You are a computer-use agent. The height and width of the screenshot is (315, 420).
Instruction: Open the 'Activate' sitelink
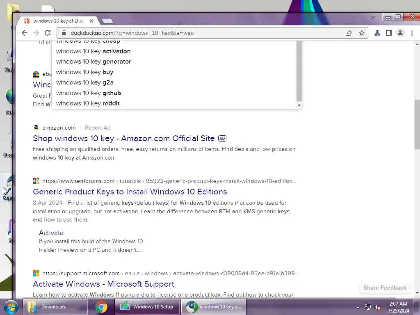51,233
